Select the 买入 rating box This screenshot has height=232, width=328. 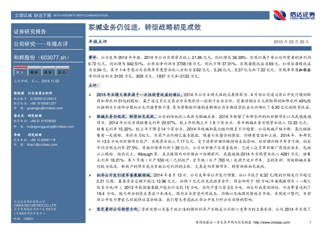coord(20,72)
